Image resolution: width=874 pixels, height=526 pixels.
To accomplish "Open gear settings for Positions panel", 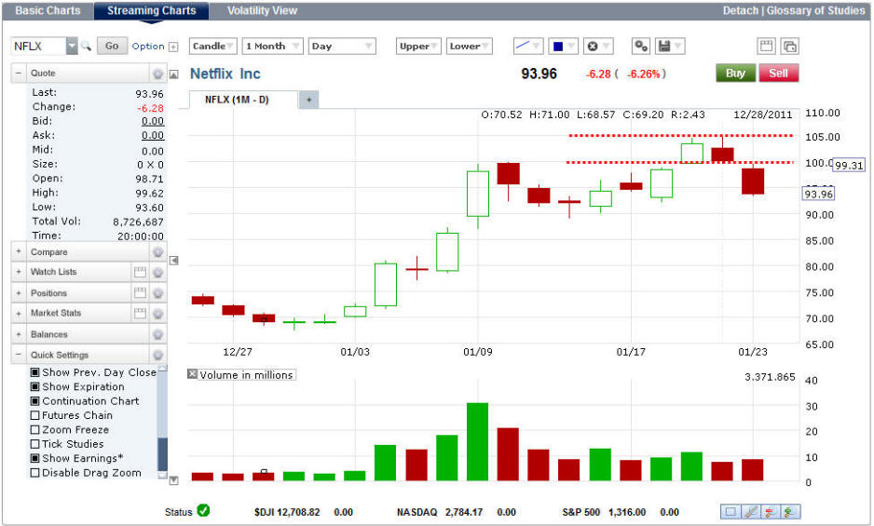I will (157, 293).
